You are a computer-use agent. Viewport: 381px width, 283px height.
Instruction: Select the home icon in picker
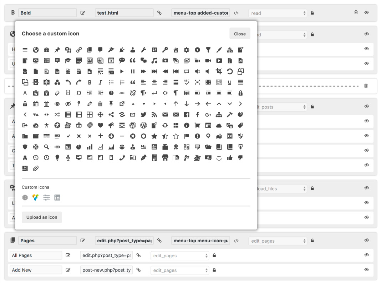(176, 50)
